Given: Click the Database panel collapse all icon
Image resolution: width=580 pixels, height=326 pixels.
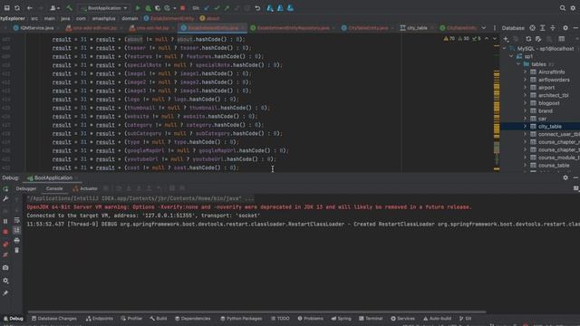Looking at the screenshot, I should 553,28.
